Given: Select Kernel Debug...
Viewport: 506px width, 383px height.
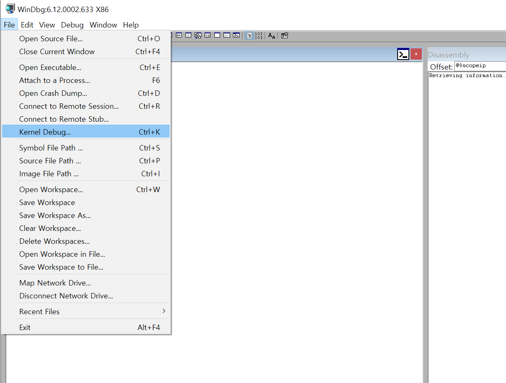Looking at the screenshot, I should click(86, 132).
